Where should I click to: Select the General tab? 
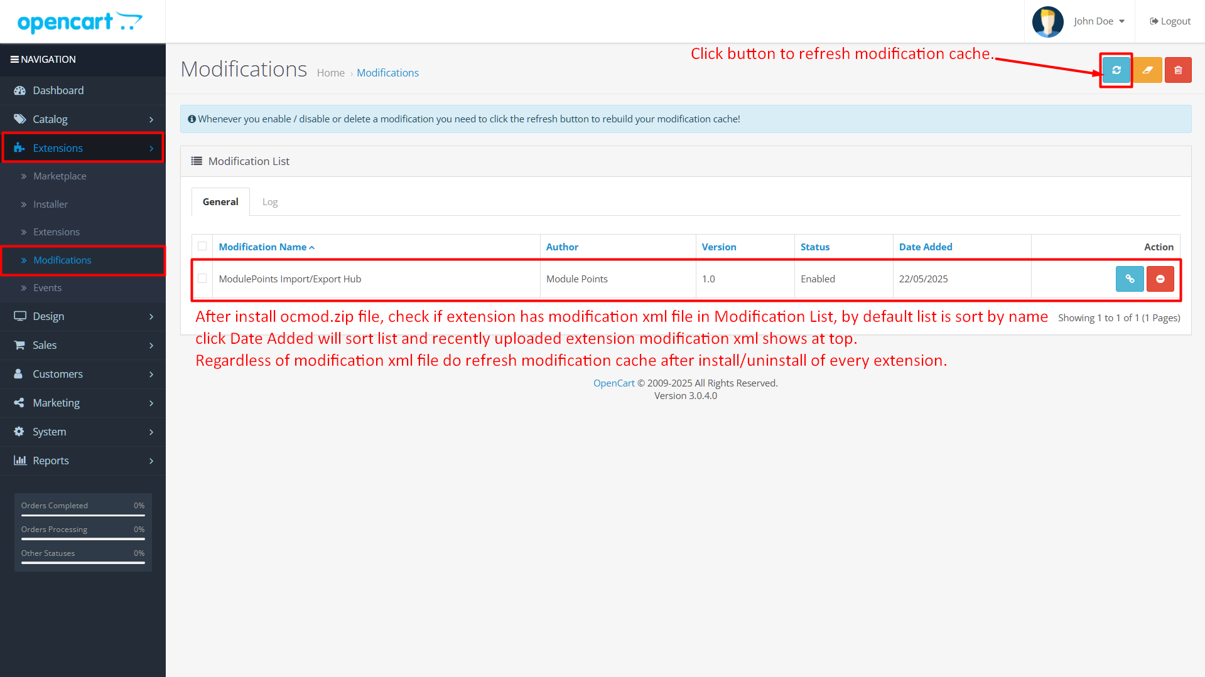[220, 202]
